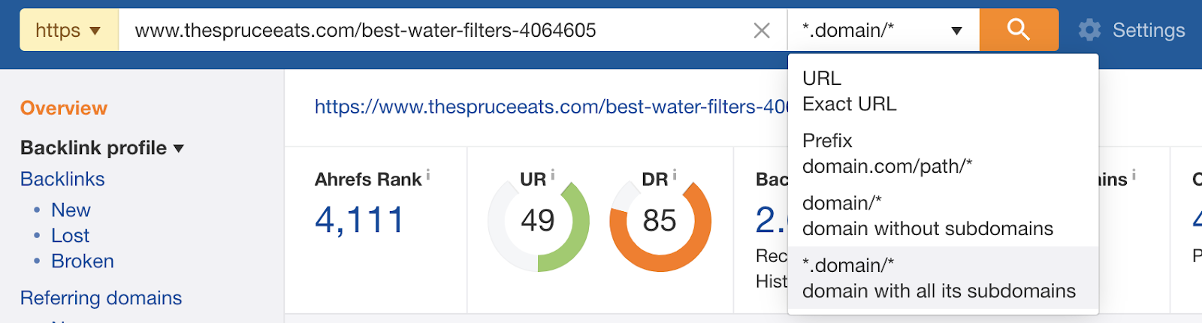Click the info icon beside DR
The height and width of the screenshot is (323, 1202).
pos(674,175)
